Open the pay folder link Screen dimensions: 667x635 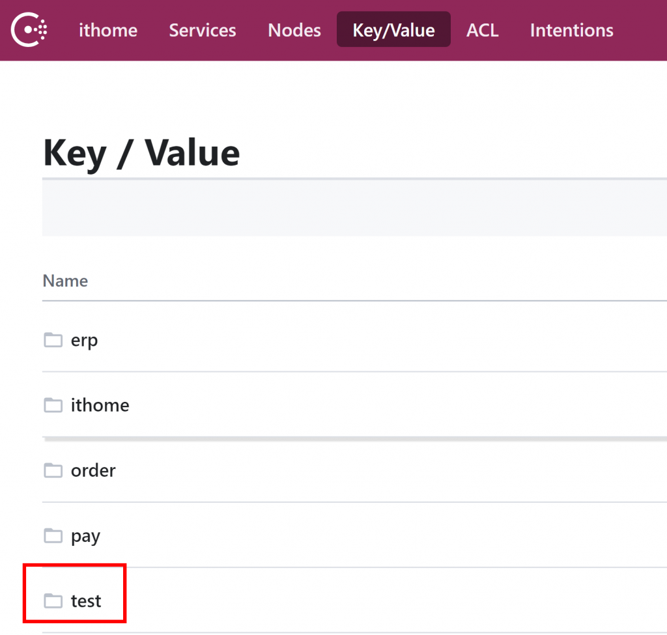coord(85,536)
